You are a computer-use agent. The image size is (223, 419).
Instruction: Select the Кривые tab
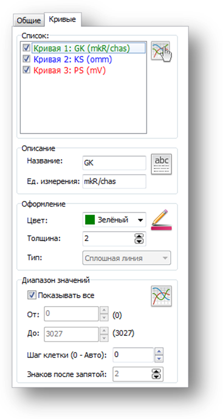pos(63,19)
